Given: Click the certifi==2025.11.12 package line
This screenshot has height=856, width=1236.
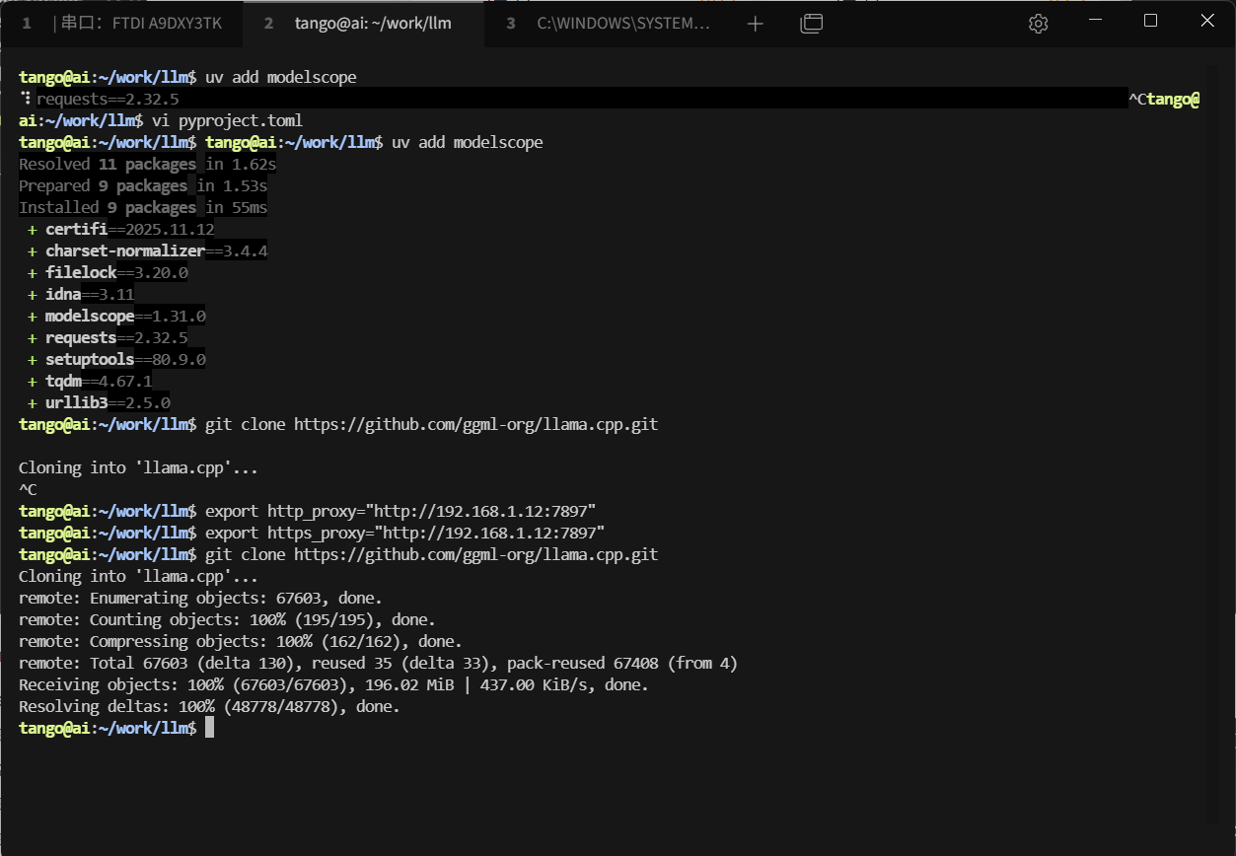Looking at the screenshot, I should click(x=129, y=230).
